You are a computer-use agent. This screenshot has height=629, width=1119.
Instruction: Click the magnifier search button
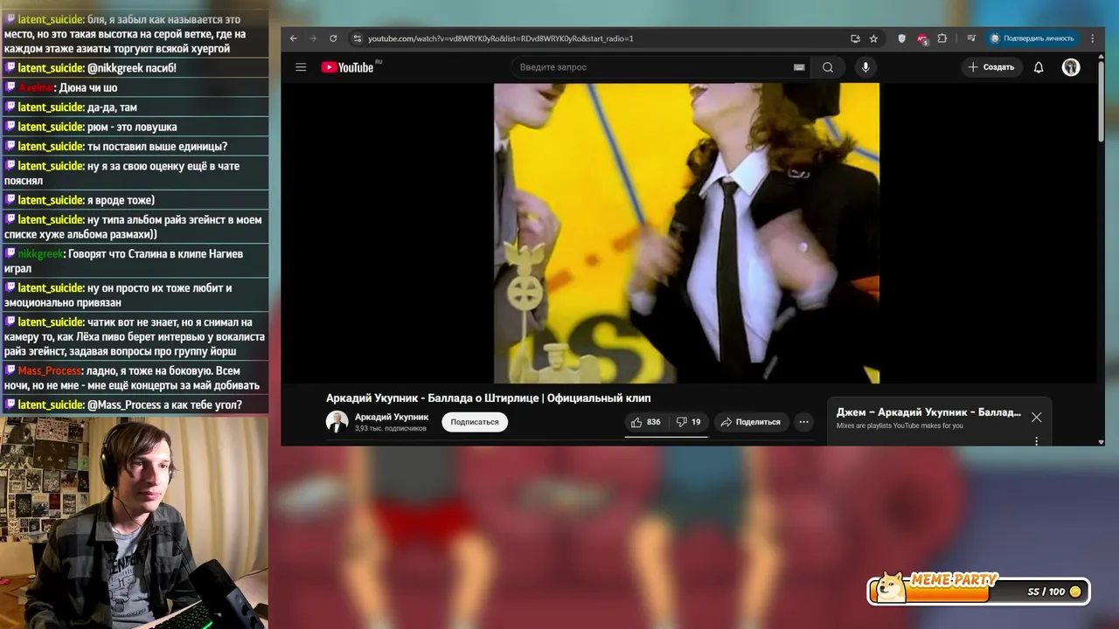tap(828, 67)
